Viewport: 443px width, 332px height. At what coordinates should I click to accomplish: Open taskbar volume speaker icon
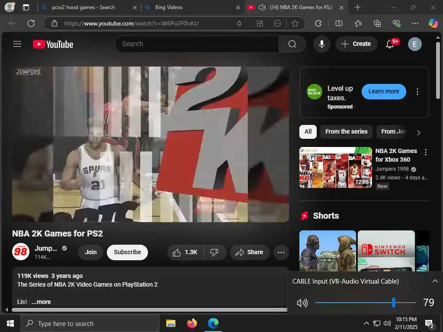[x=387, y=323]
